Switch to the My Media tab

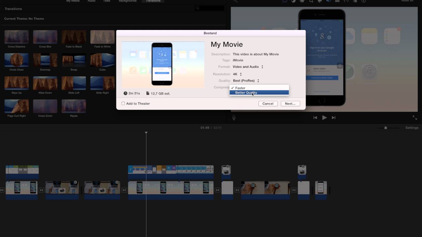73,1
